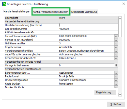Click the app icon in the title bar
This screenshot has width=127, height=109.
click(4, 4)
